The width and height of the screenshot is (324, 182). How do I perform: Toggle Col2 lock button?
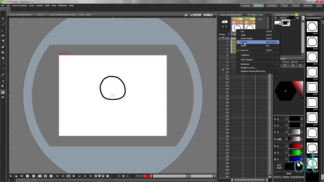click(x=253, y=22)
